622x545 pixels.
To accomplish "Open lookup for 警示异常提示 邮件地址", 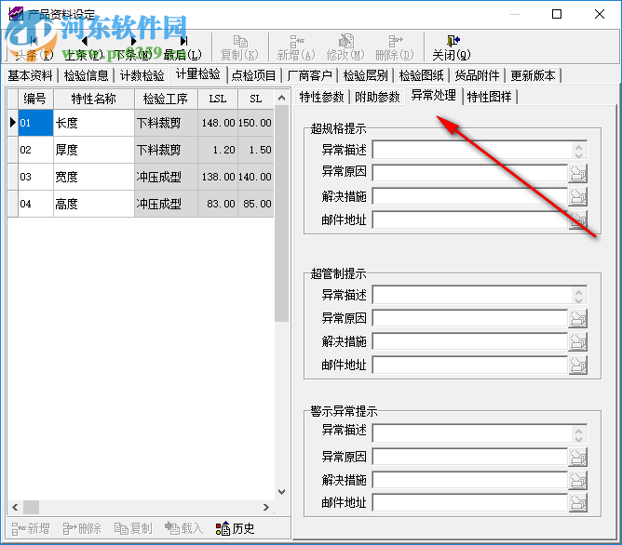I will tap(577, 503).
